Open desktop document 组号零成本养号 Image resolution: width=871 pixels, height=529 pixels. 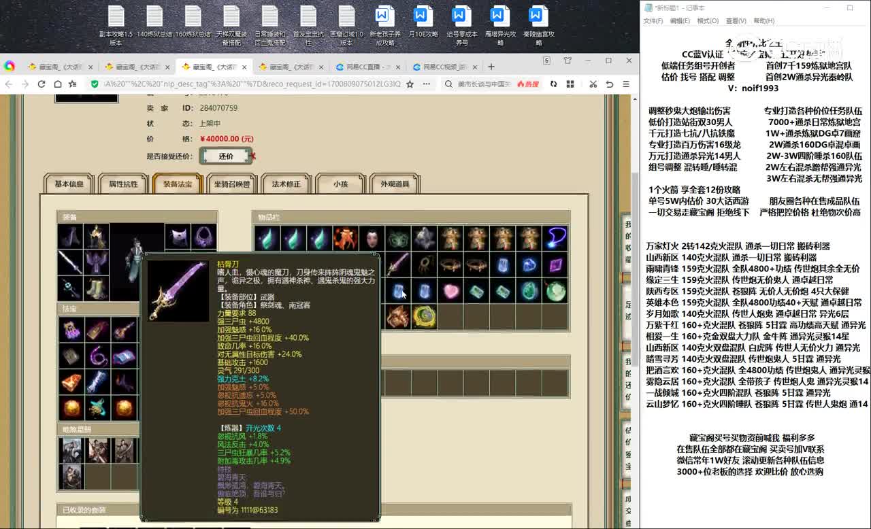point(461,25)
